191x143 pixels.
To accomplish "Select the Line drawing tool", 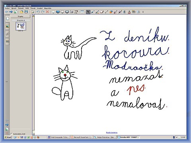I will (106, 12).
